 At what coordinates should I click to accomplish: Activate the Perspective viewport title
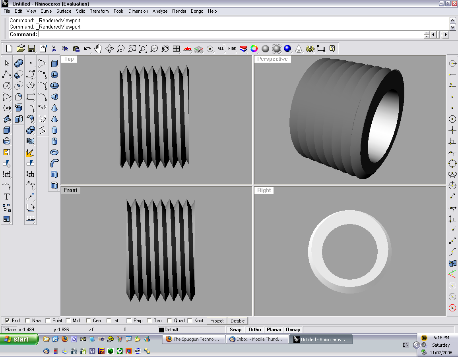click(x=272, y=59)
